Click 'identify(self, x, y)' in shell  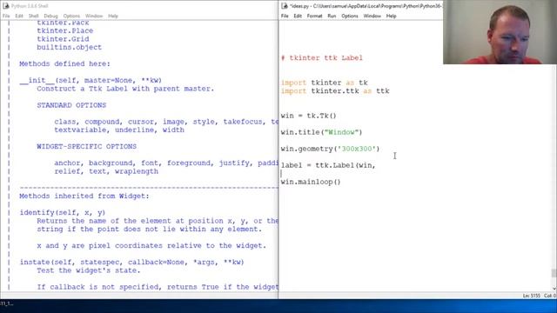(x=63, y=212)
